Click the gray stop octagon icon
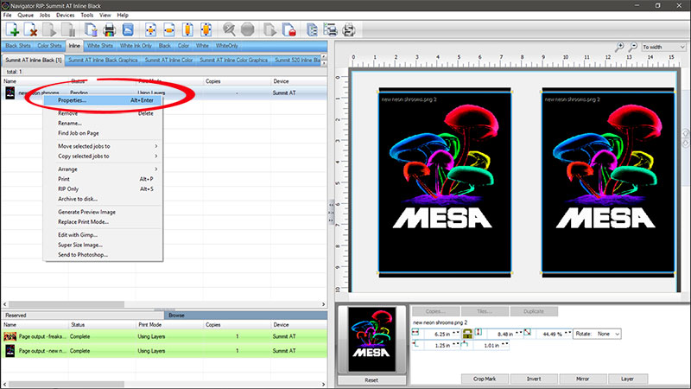The height and width of the screenshot is (389, 691). [248, 29]
